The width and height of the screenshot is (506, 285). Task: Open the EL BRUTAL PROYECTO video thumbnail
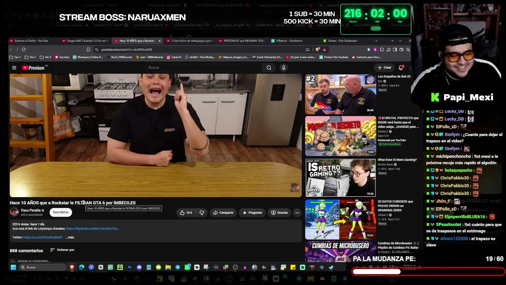340,136
